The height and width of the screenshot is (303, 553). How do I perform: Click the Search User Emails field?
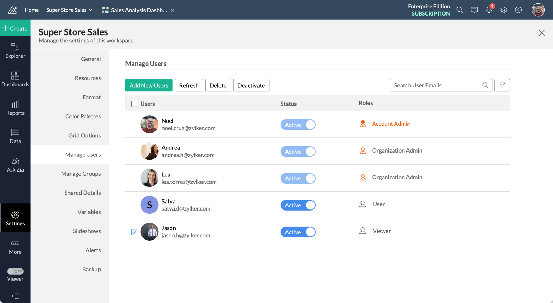[x=436, y=85]
